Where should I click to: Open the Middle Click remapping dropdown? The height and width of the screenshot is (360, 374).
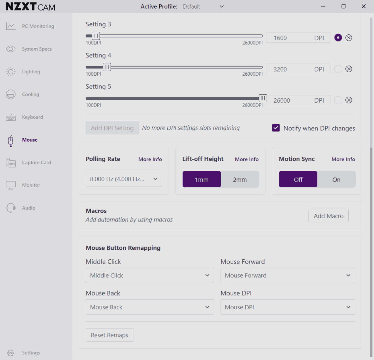tap(150, 275)
